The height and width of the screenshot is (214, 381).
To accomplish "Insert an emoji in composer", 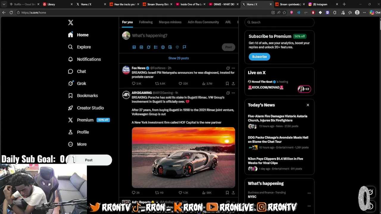I will pos(163,47).
